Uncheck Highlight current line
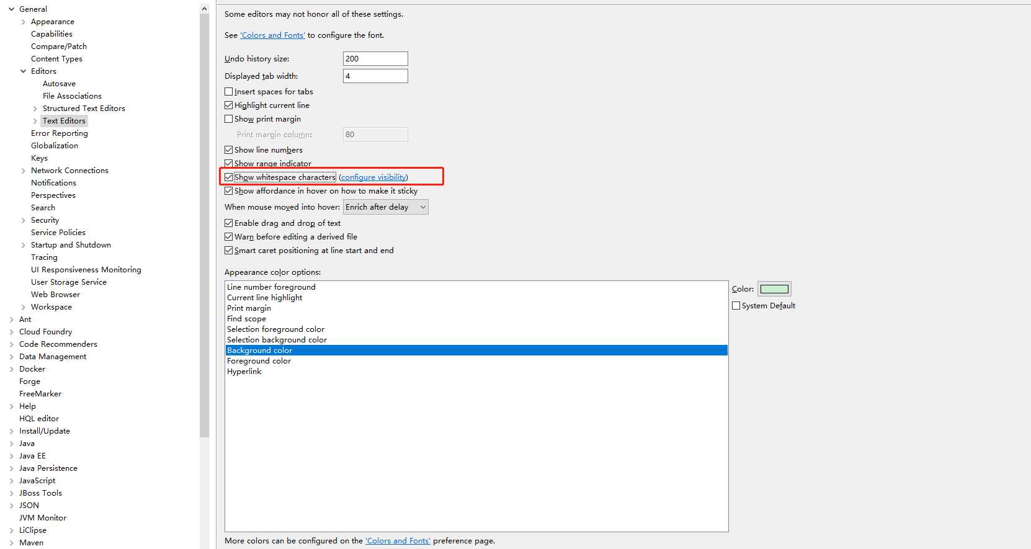The image size is (1031, 549). click(228, 105)
